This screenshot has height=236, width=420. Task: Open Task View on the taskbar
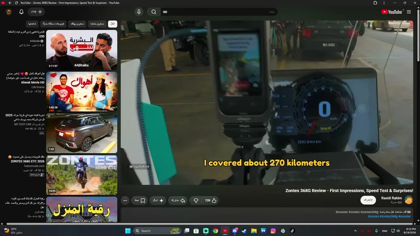coord(186,231)
